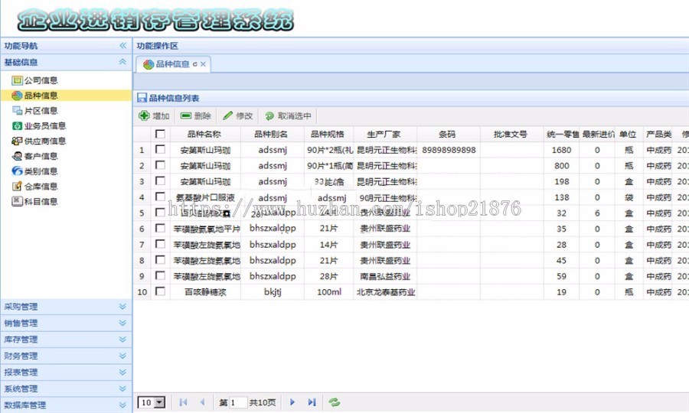Expand the 数据库管理 section
The width and height of the screenshot is (689, 413).
[122, 405]
